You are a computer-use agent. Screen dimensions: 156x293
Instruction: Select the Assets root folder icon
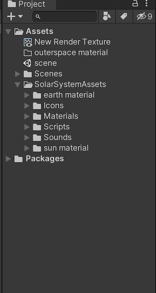pos(19,31)
